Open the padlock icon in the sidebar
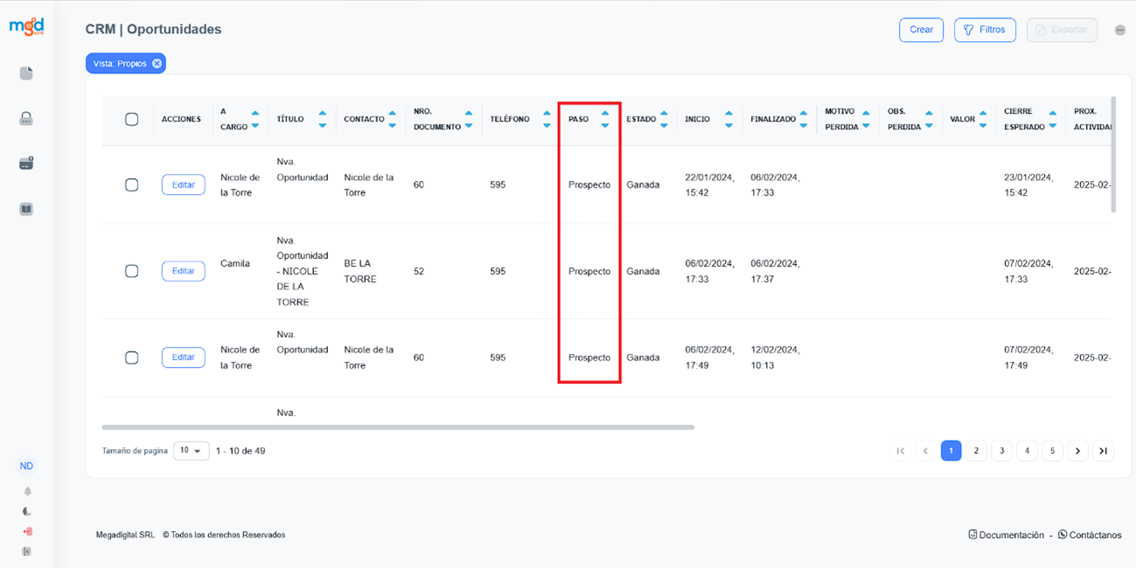This screenshot has width=1136, height=568. pos(26,119)
